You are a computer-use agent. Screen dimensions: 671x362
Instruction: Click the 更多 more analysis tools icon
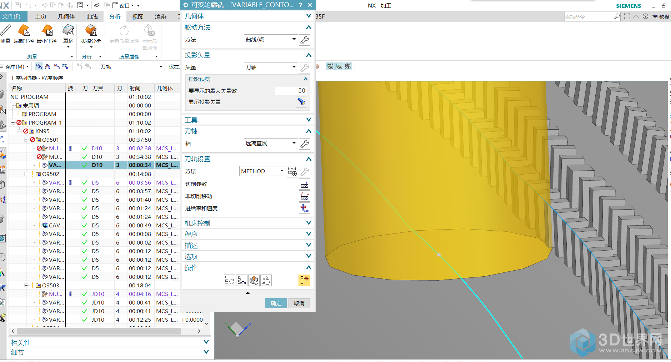pyautogui.click(x=68, y=31)
